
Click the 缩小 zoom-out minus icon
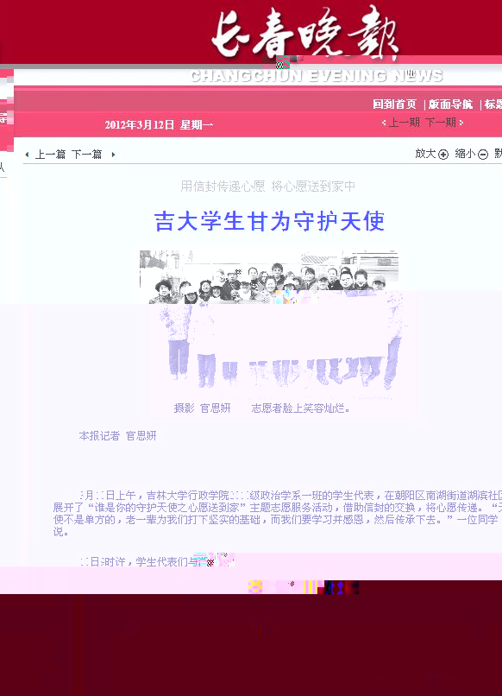[483, 154]
